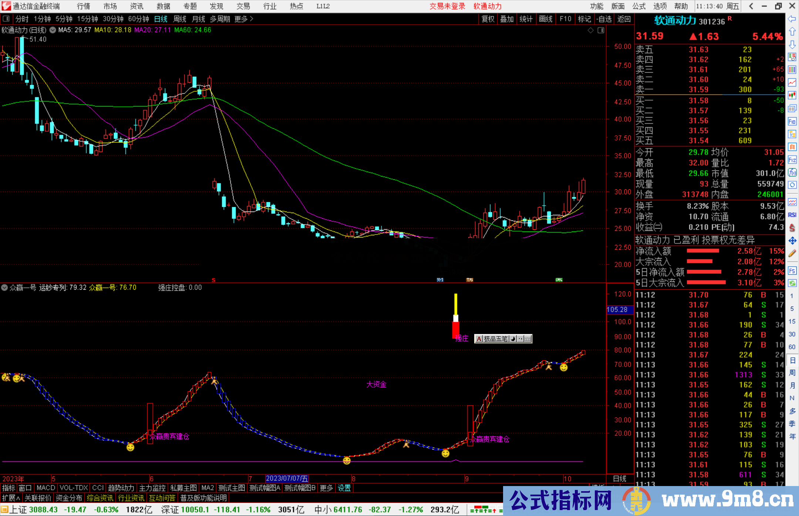This screenshot has width=799, height=516.
Task: Open the RSI indicator sidebar icon
Action: (x=792, y=215)
